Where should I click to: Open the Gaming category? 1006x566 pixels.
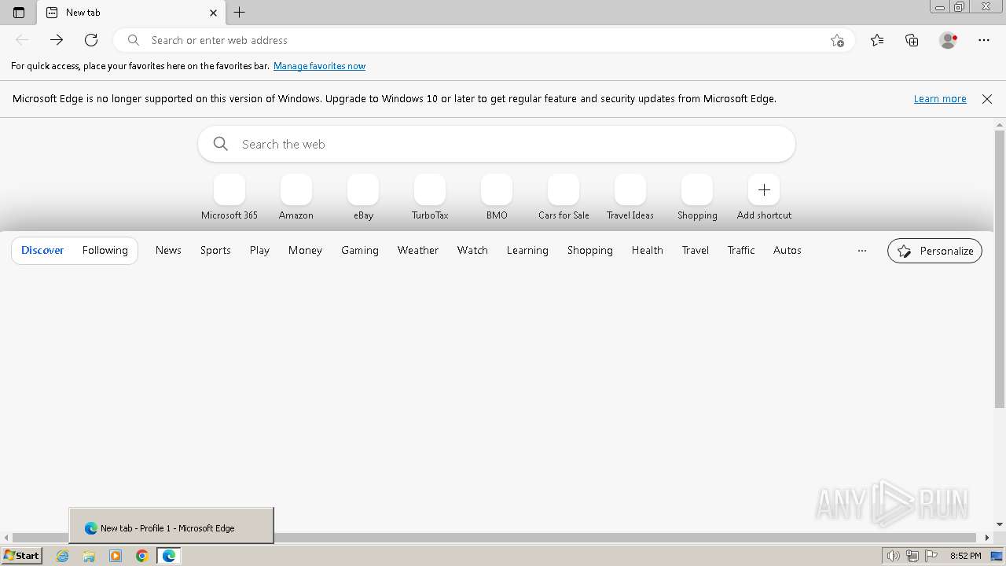[360, 250]
